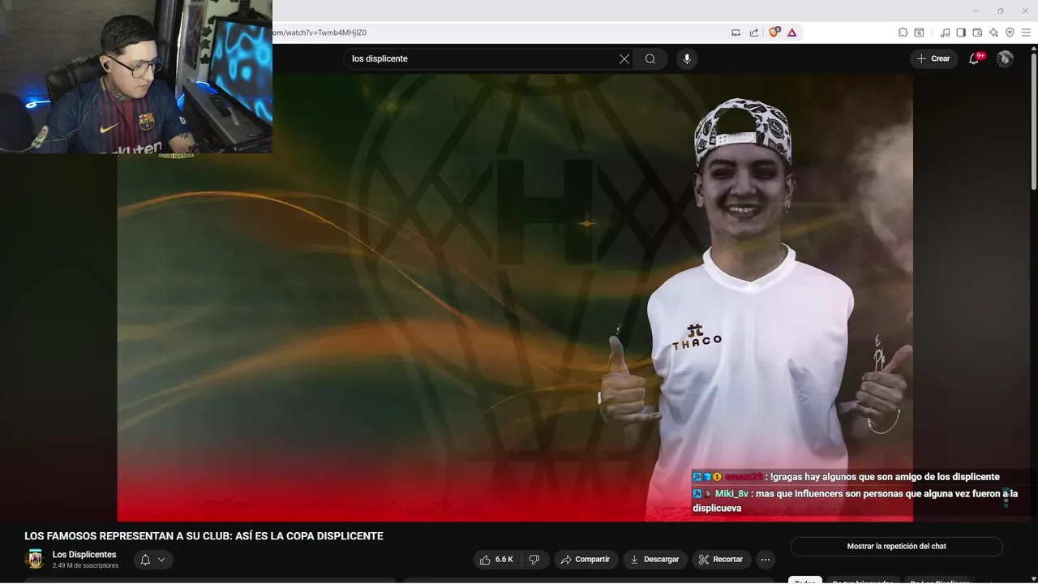This screenshot has width=1038, height=584.
Task: Start voice search with microphone icon
Action: [687, 58]
